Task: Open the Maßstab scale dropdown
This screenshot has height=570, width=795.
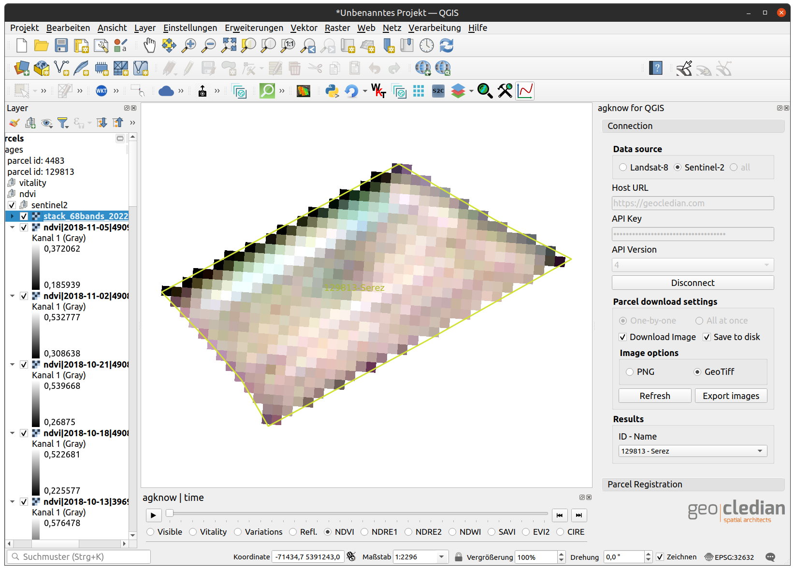Action: click(x=441, y=557)
